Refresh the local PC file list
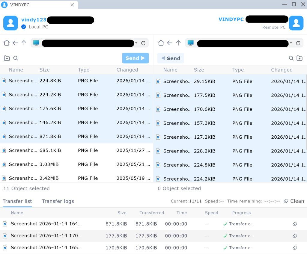The image size is (307, 254). 143,43
